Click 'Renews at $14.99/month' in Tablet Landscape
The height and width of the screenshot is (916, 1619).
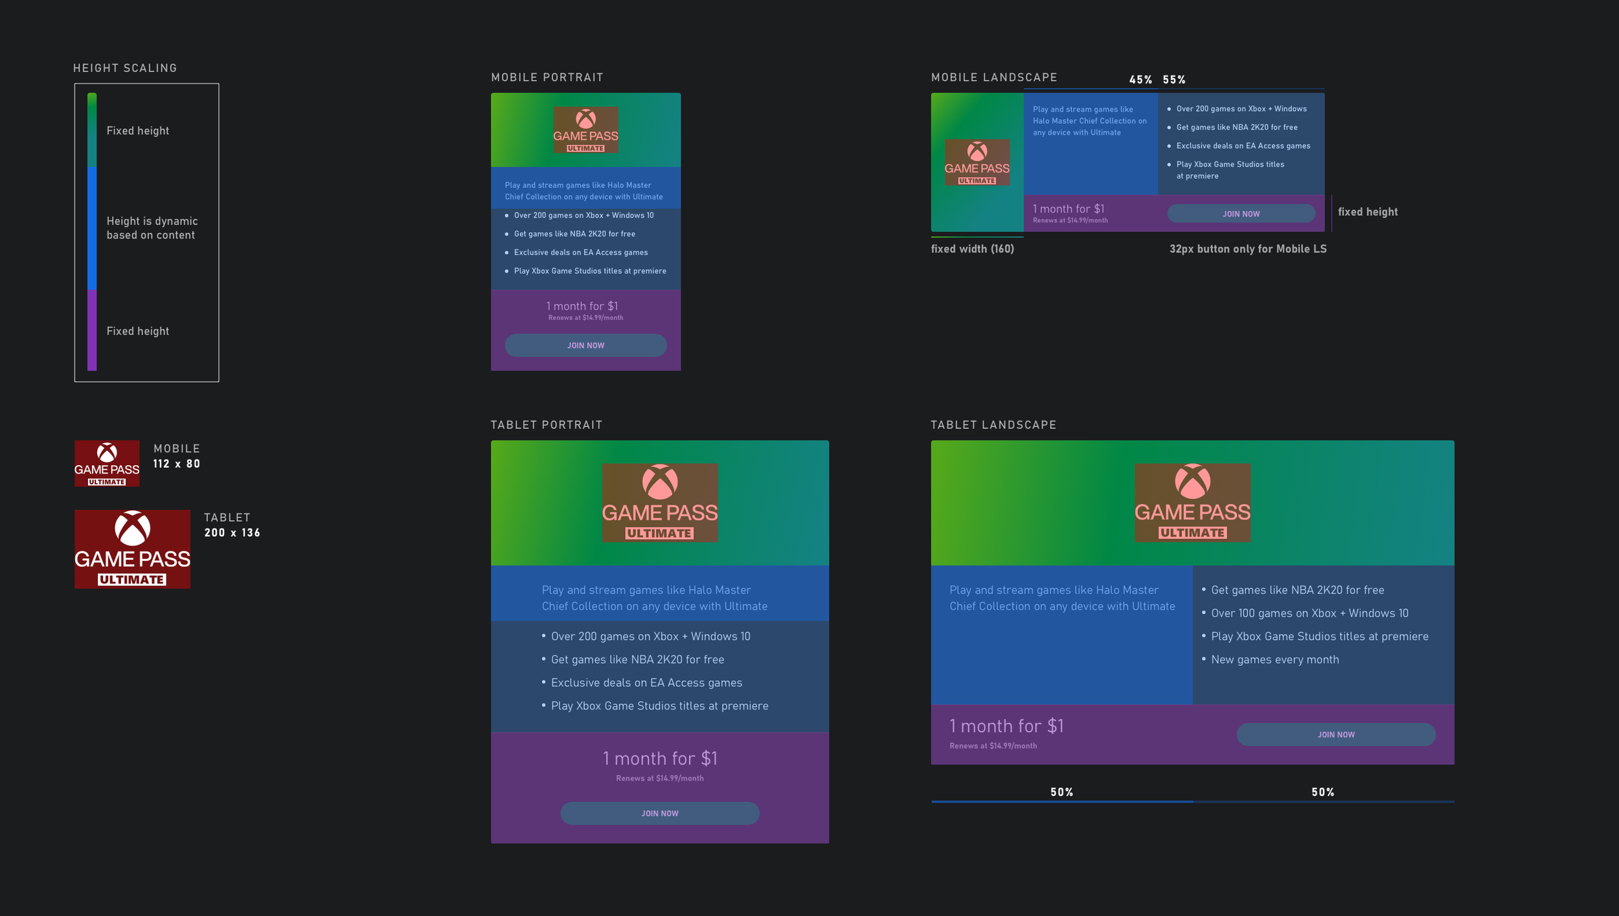993,746
